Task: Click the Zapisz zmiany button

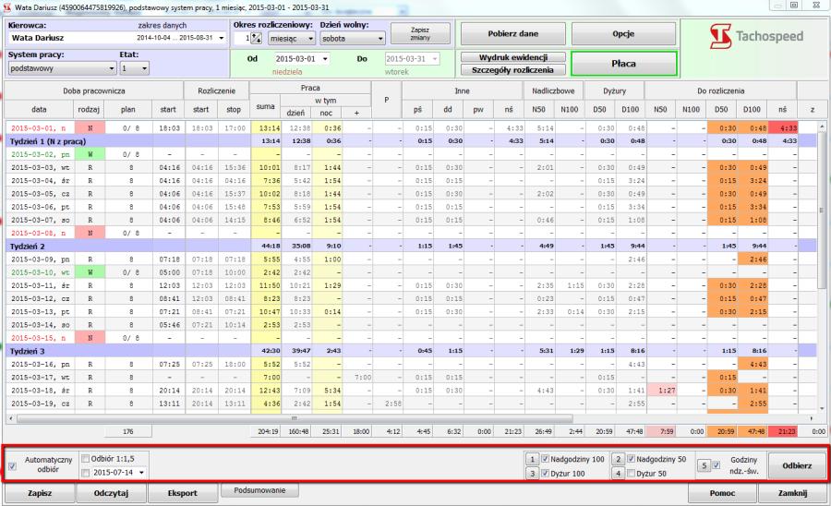Action: click(x=420, y=34)
